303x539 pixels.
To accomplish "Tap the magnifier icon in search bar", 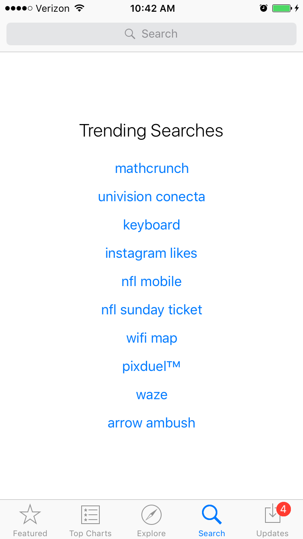I will click(130, 34).
